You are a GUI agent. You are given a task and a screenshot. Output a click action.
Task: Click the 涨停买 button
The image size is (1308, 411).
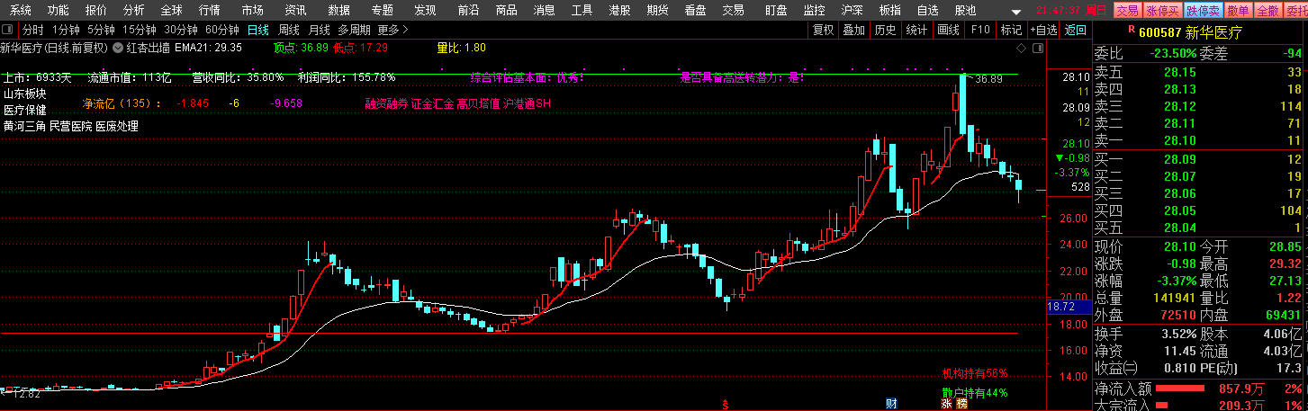point(1162,11)
